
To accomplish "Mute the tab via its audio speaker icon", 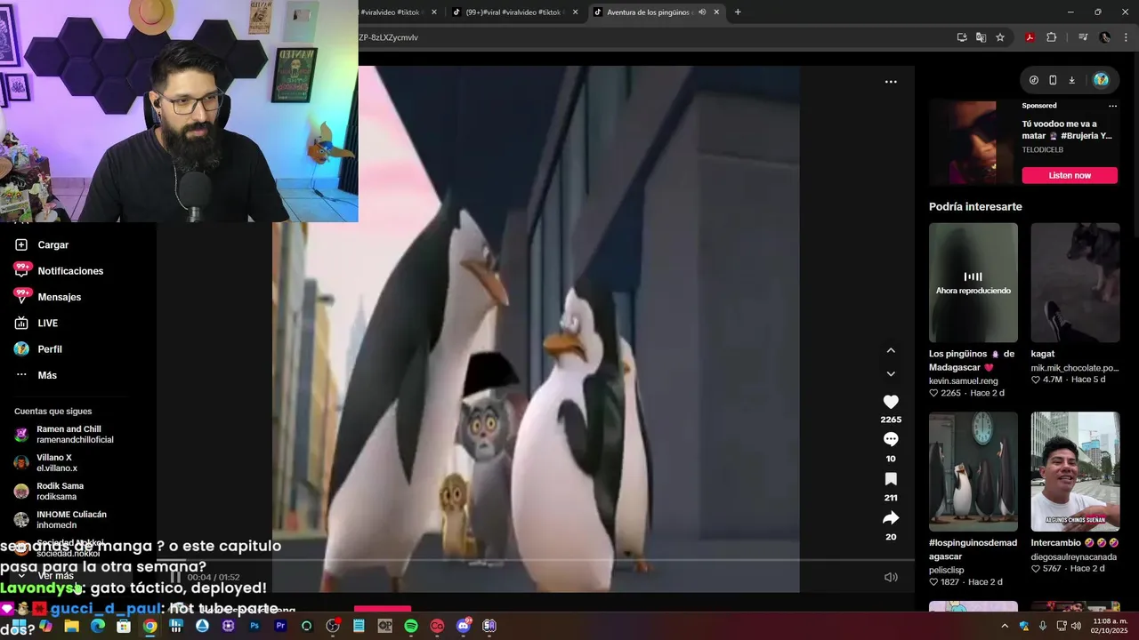I will [702, 12].
